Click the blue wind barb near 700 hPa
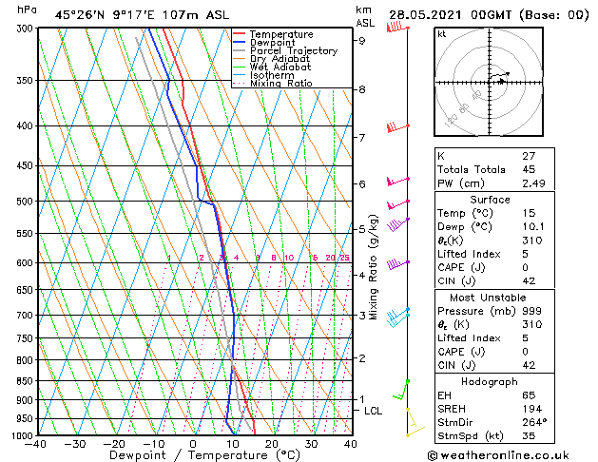This screenshot has height=462, width=598. tap(398, 314)
